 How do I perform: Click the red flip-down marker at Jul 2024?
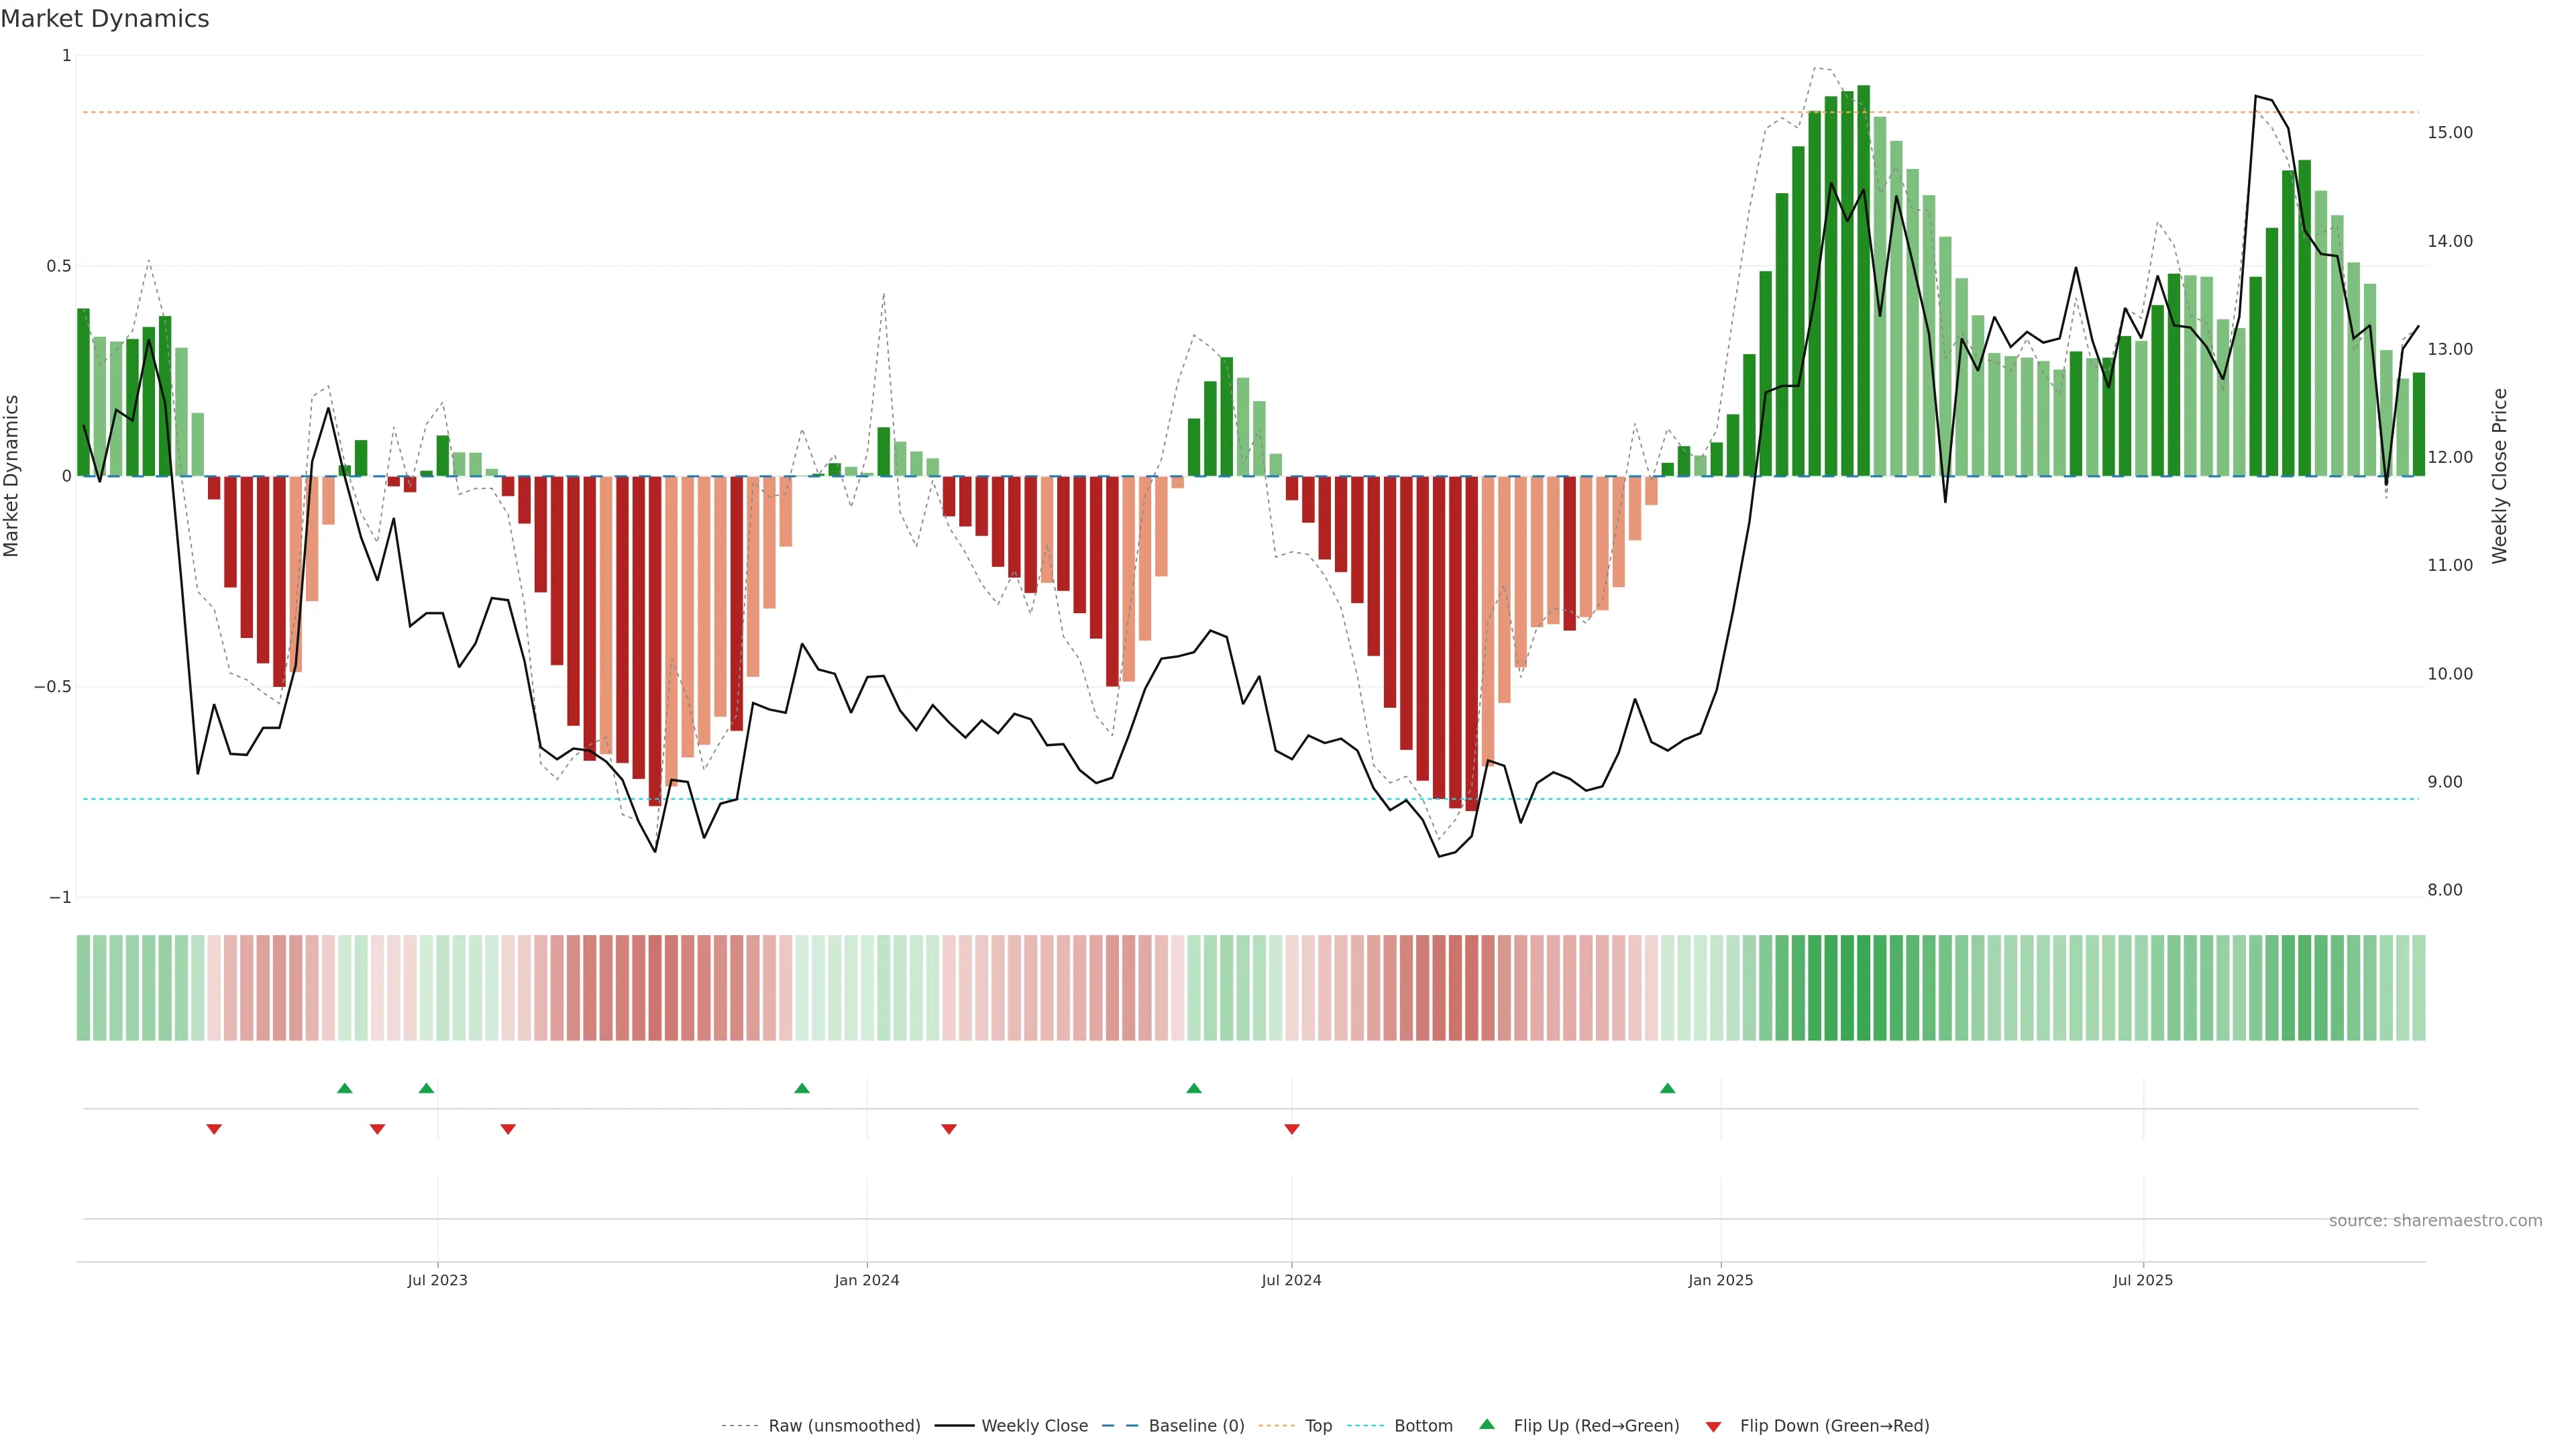(1292, 1129)
